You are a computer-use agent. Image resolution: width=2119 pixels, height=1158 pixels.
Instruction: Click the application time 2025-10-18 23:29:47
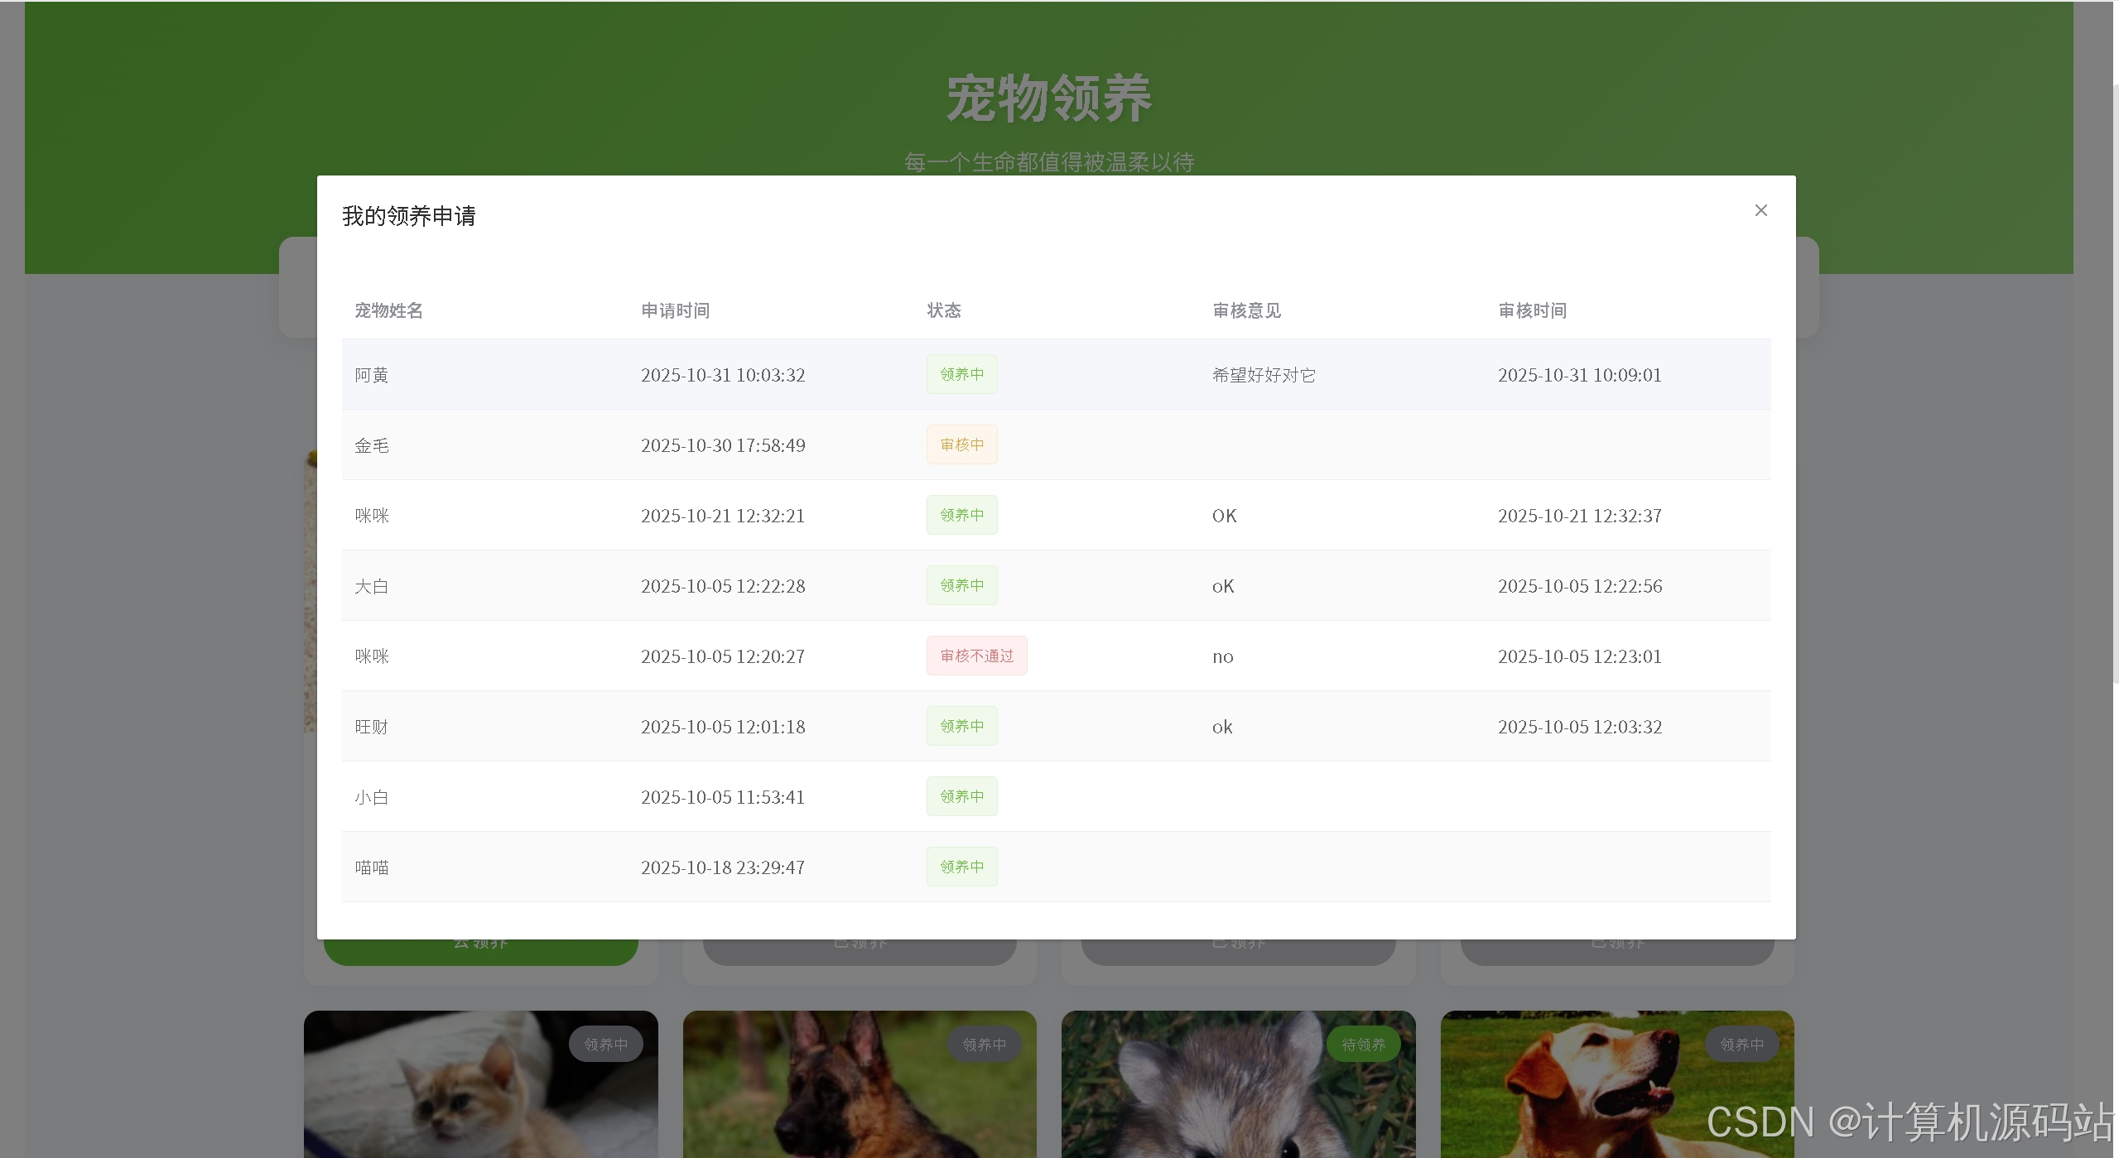tap(723, 867)
